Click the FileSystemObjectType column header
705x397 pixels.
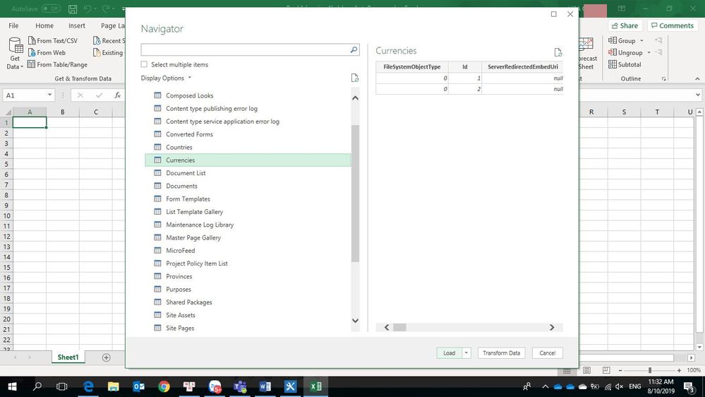click(x=412, y=66)
